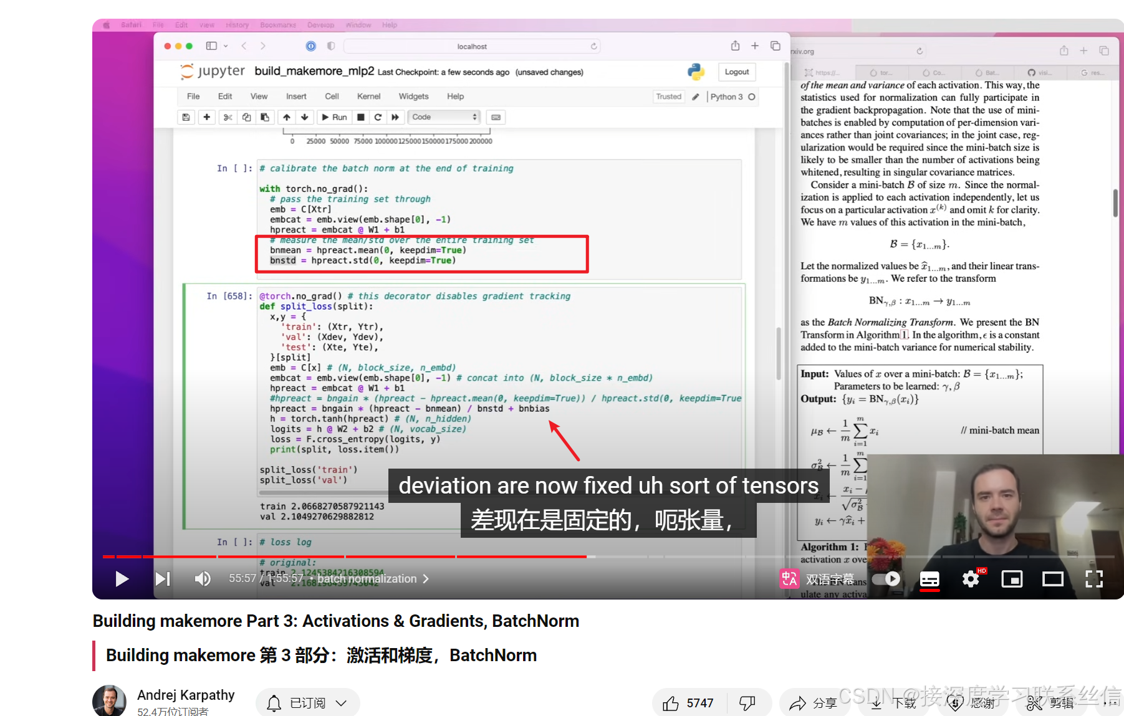Paste cells below in Jupyter toolbar
The image size is (1124, 716).
click(x=265, y=117)
